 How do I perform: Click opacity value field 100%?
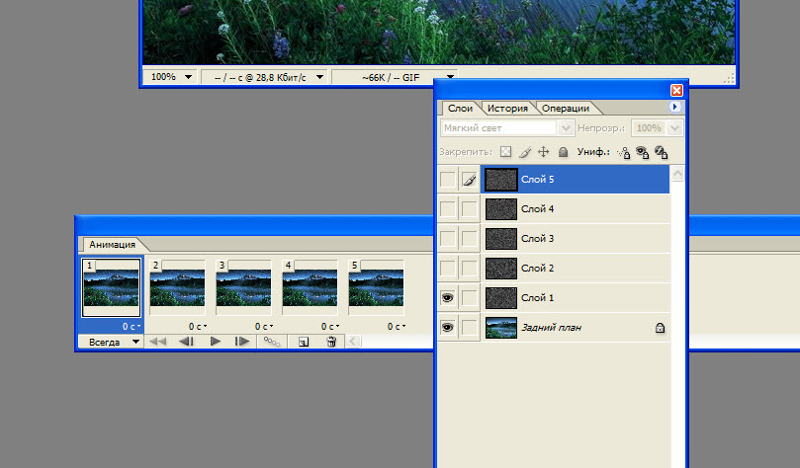pos(649,127)
